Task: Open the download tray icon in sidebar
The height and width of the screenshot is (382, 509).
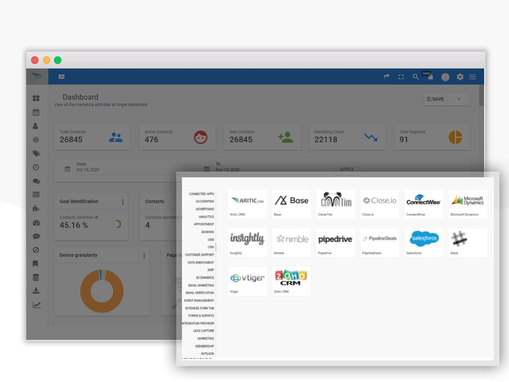Action: tap(36, 291)
